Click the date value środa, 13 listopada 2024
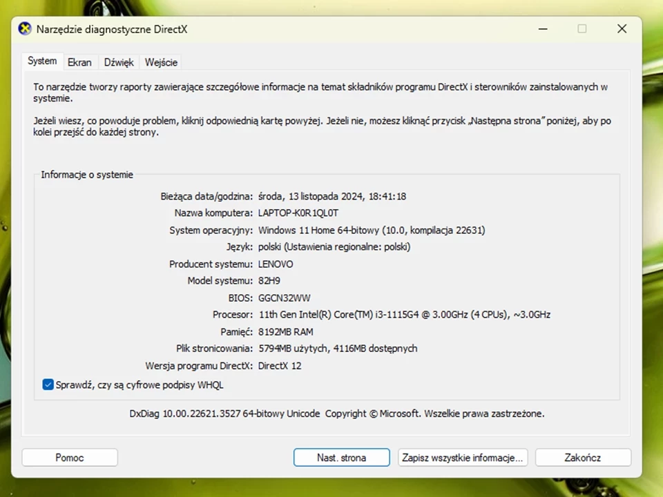The image size is (663, 497). (332, 196)
